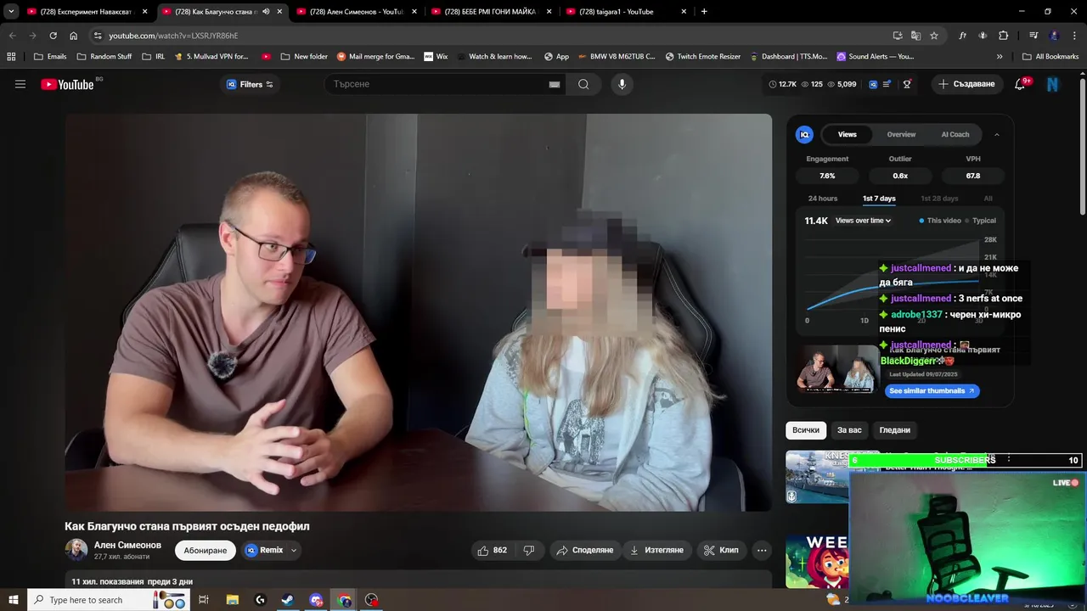The width and height of the screenshot is (1087, 611).
Task: Open the on-screen keyboard icon in search box
Action: [x=555, y=84]
